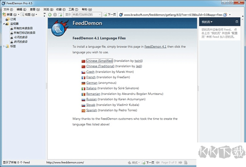This screenshot has width=246, height=167.
Task: Open the 我的流 dropdown menu
Action: coord(207,22)
